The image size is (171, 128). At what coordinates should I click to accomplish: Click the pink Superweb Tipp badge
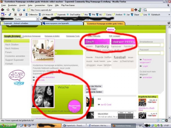[x=74, y=106]
